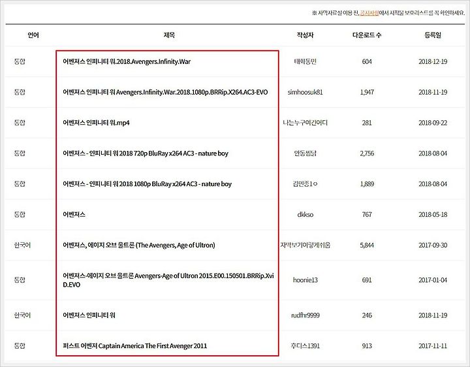Select author hoonie13
This screenshot has height=367, width=470.
point(305,280)
